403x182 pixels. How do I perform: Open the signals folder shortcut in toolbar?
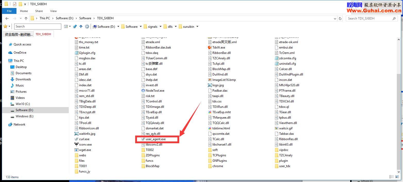(150, 26)
